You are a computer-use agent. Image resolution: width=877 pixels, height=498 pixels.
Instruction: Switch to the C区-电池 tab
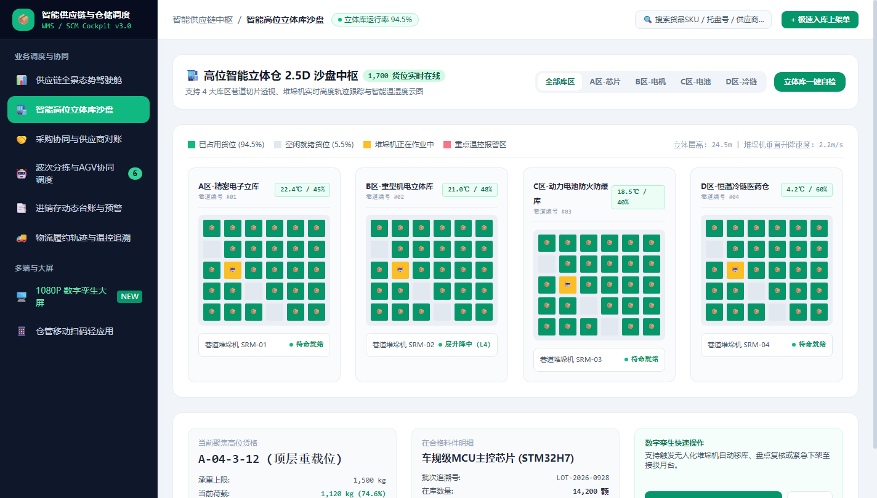point(695,82)
